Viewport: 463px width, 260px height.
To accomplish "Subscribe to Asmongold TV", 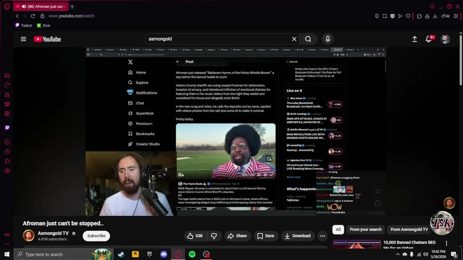I will (x=96, y=236).
